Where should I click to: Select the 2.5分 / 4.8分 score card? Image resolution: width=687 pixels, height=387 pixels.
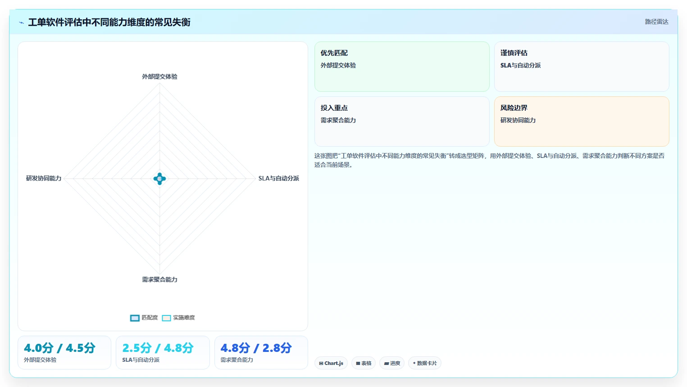[163, 352]
